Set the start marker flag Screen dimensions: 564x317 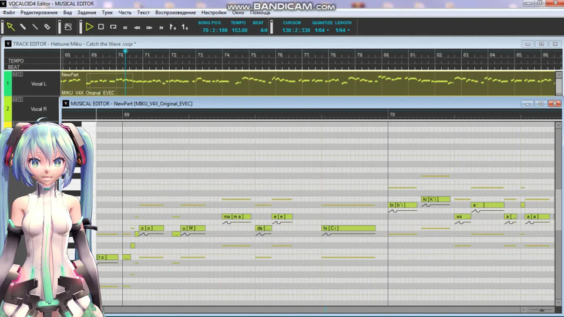[x=173, y=27]
